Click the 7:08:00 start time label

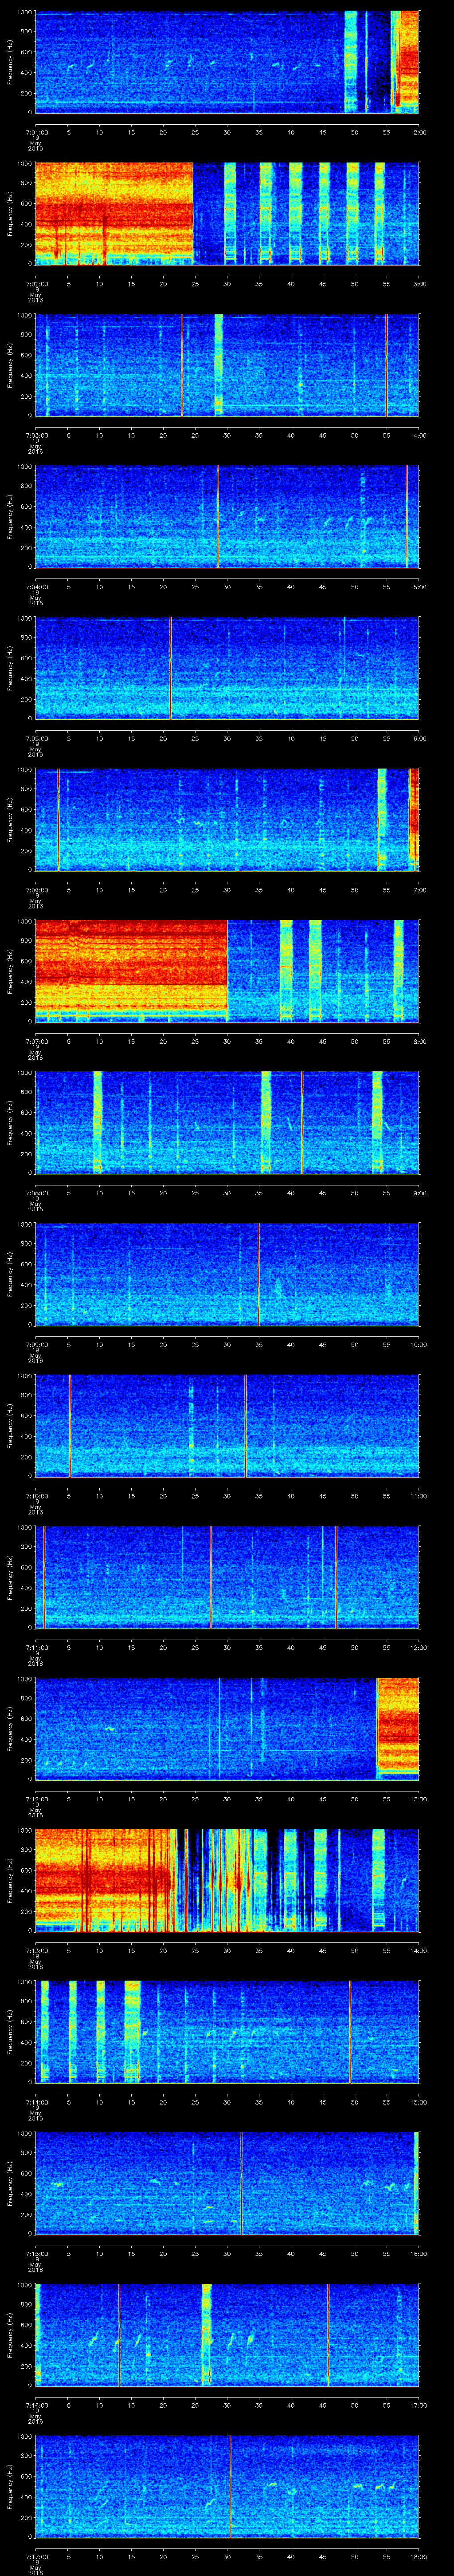36,1193
